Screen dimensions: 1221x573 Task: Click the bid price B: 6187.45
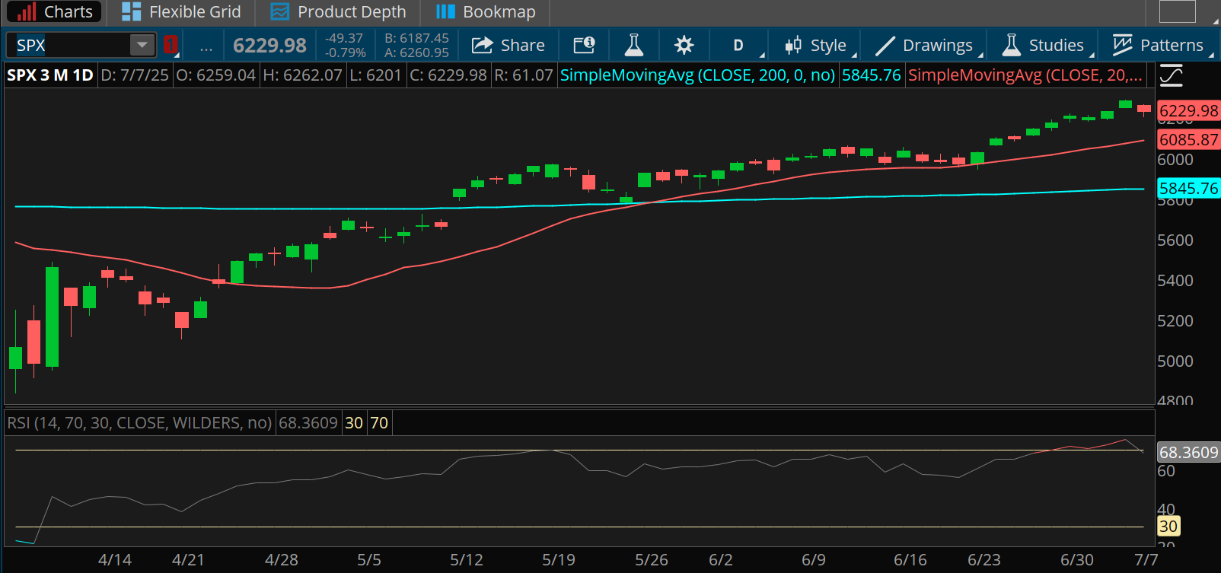(416, 38)
